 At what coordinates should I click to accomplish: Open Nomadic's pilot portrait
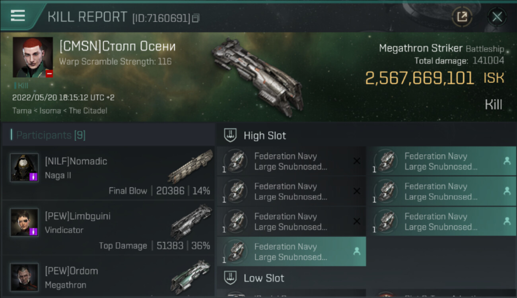tap(24, 168)
